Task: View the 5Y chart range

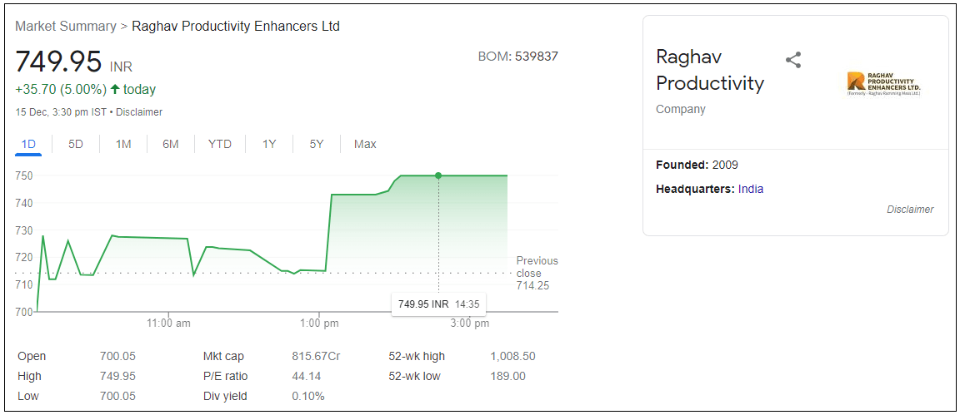Action: [x=316, y=144]
